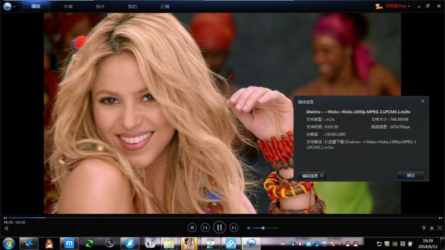Pause the video playback
Viewport: 445px width, 250px height.
click(x=219, y=227)
